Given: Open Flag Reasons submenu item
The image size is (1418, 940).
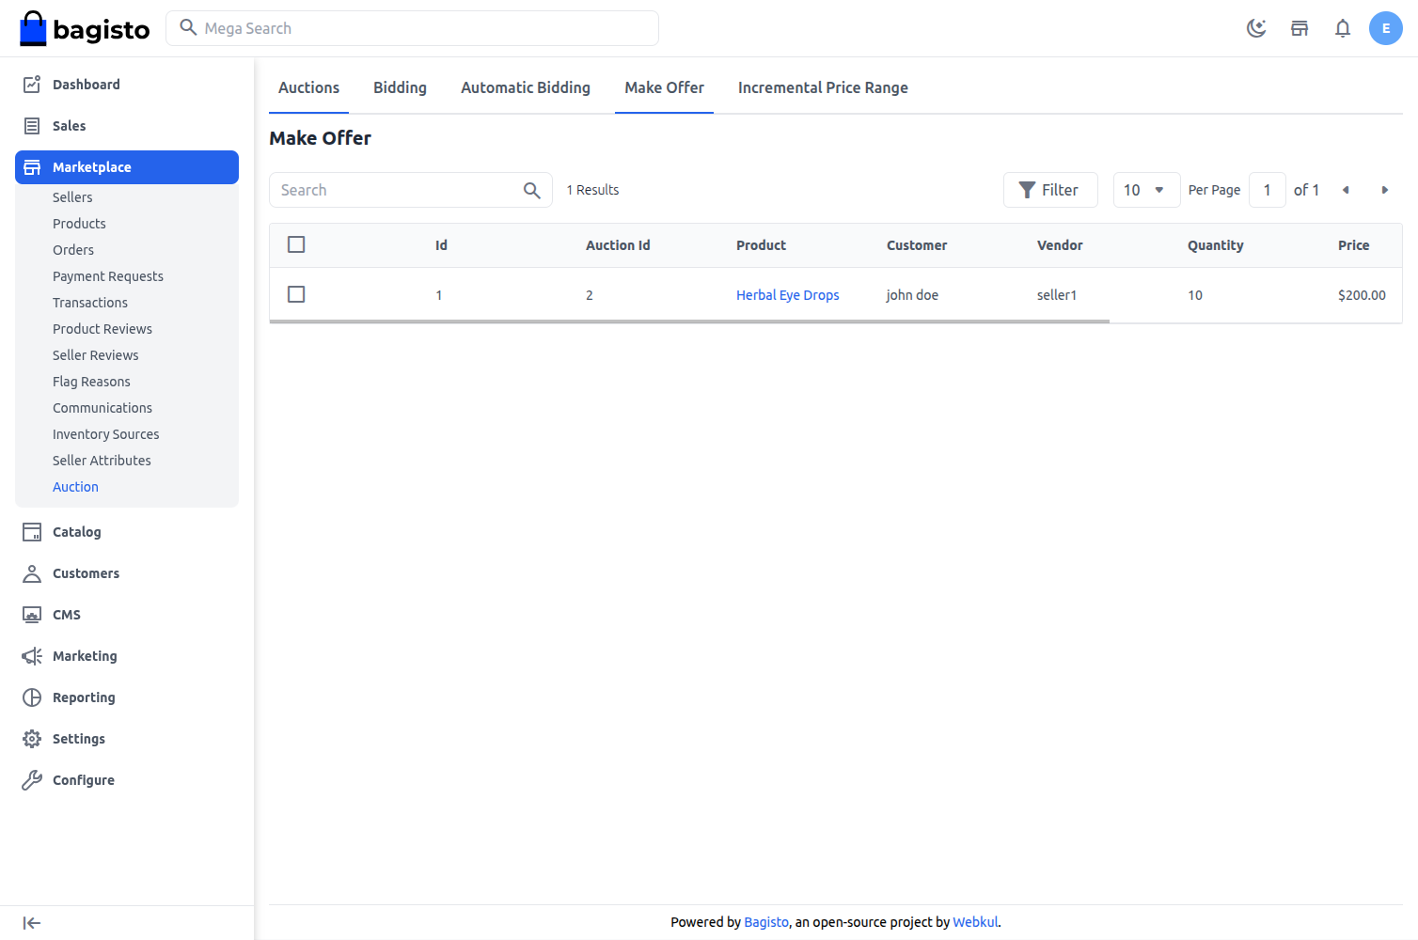Looking at the screenshot, I should (x=91, y=382).
